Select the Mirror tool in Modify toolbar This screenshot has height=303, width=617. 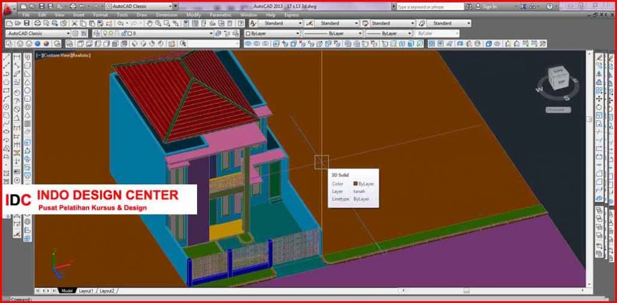tap(600, 74)
